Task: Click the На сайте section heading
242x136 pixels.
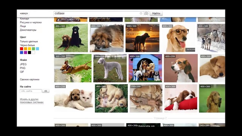Action: pos(25,87)
